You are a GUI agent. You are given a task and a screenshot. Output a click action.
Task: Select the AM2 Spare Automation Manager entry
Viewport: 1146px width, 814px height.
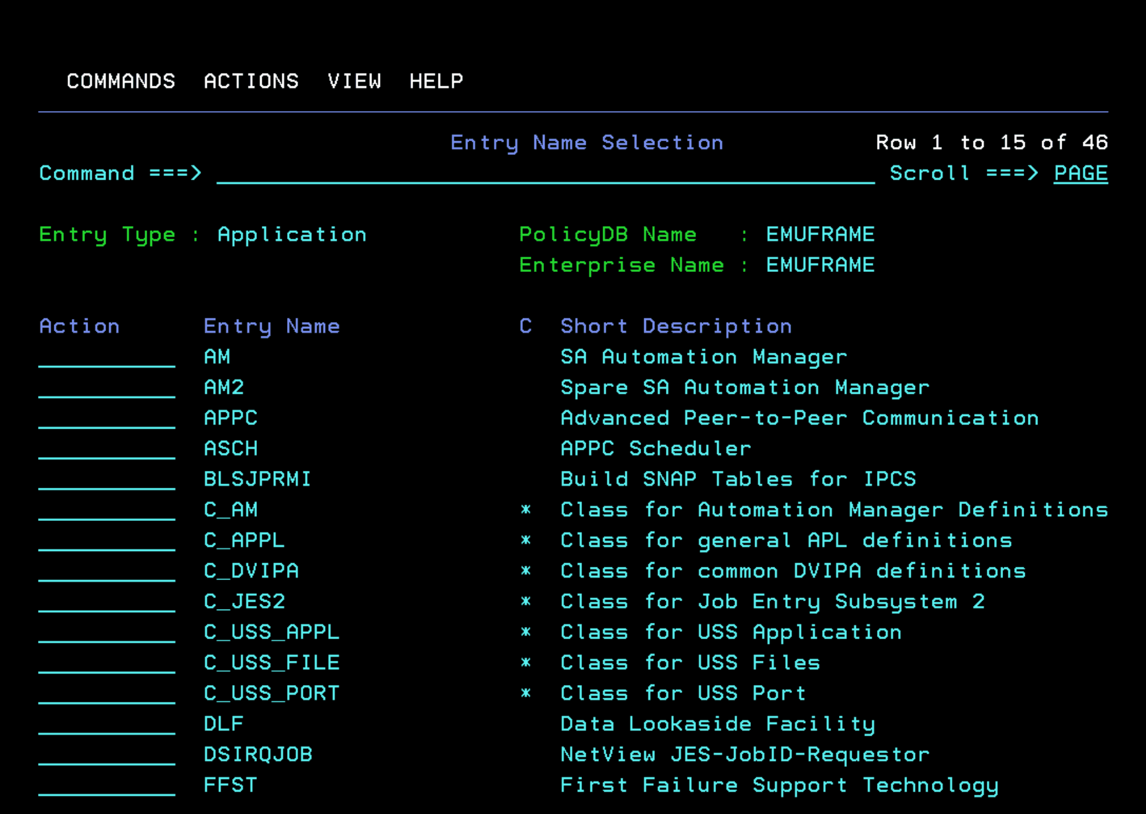[x=223, y=387]
